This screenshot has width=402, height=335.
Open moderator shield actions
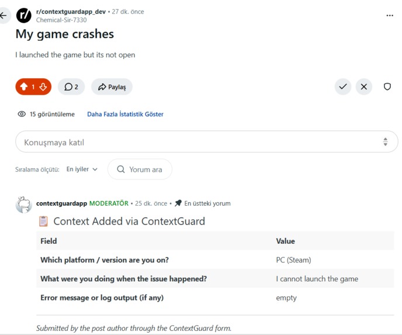(387, 87)
